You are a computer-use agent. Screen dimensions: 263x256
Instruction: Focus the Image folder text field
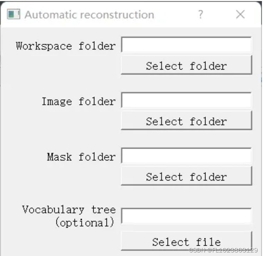pos(186,100)
